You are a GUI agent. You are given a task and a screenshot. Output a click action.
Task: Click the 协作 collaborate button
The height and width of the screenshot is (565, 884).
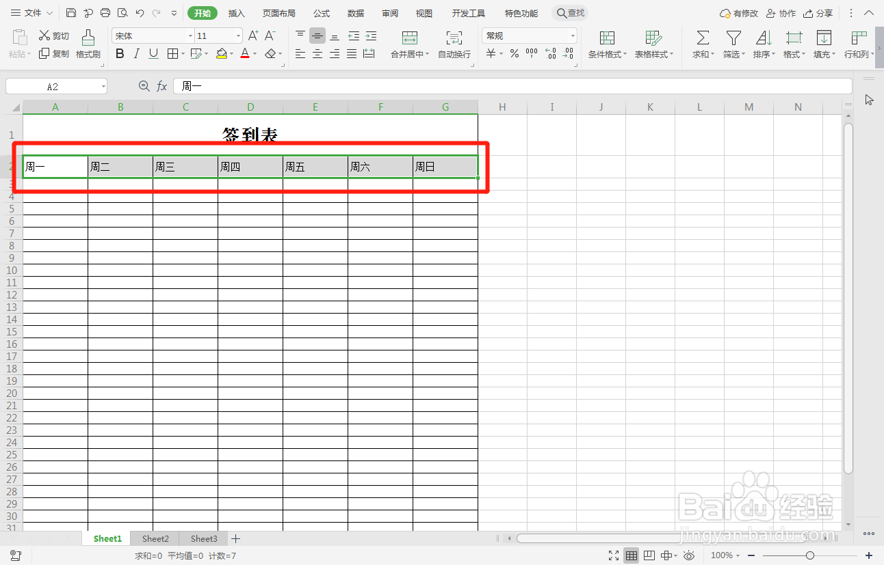tap(781, 13)
